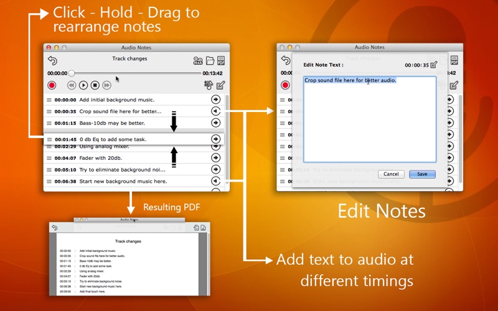Click the PDF line 'Using analog mixer.'
This screenshot has width=498, height=311.
click(92, 271)
